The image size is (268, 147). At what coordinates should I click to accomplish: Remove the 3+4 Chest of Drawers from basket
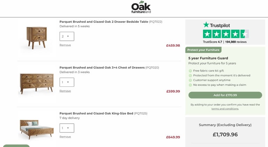pos(65,91)
